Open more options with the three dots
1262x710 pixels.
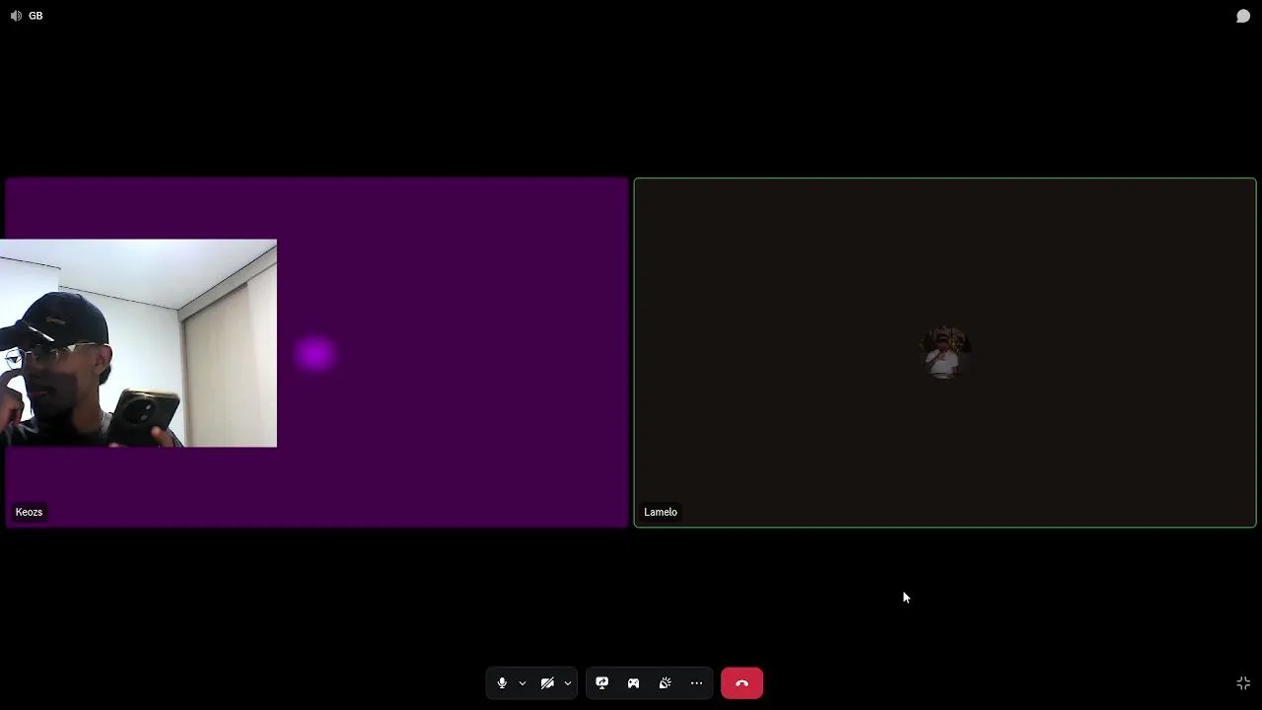[697, 683]
